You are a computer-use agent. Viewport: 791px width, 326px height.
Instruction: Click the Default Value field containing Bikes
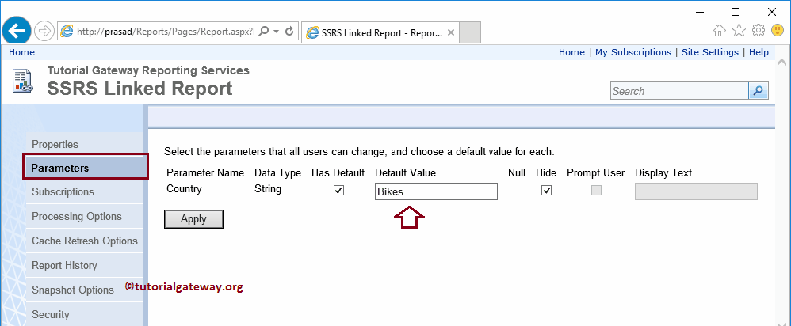(436, 191)
